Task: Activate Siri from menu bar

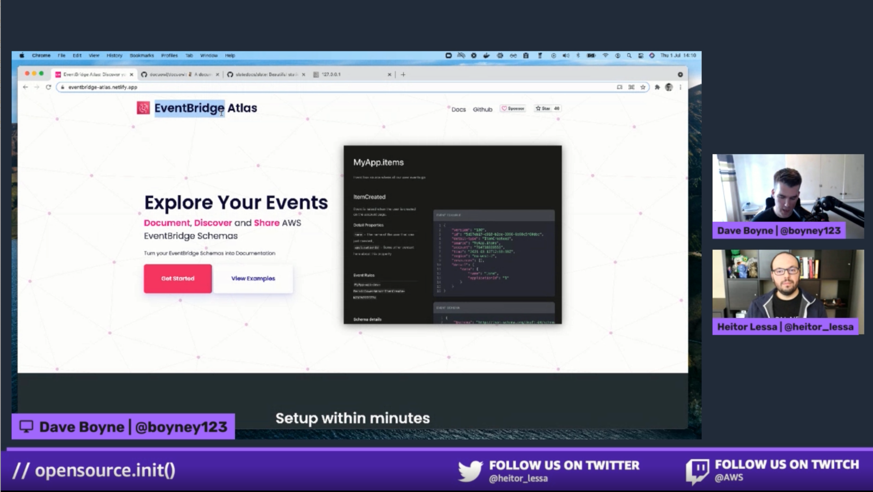Action: coord(652,56)
